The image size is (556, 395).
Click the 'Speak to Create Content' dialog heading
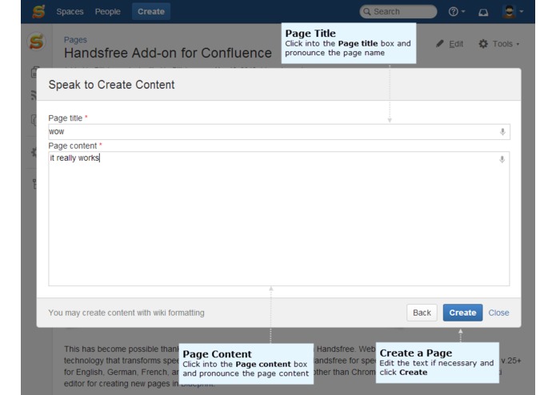(111, 85)
